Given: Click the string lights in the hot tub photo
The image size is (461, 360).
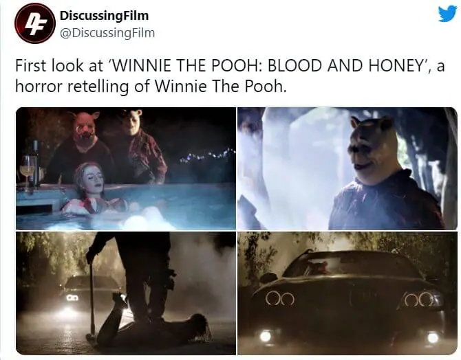Looking at the screenshot, I should 208,155.
